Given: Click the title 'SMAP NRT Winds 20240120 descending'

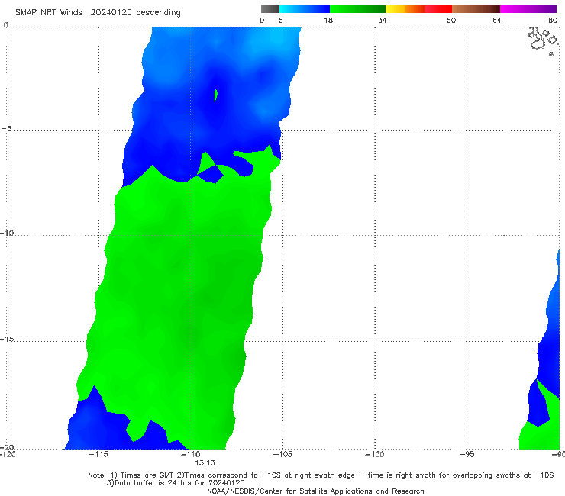Looking at the screenshot, I should [98, 12].
